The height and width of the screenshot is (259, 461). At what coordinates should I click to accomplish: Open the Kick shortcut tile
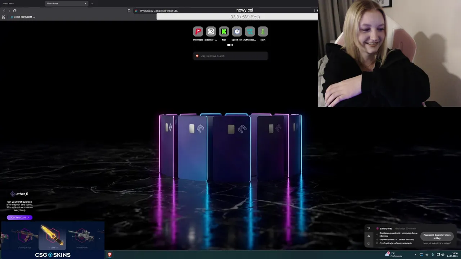[x=224, y=32]
